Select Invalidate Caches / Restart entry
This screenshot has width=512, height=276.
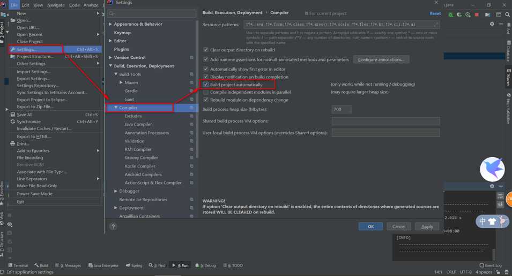[55, 128]
